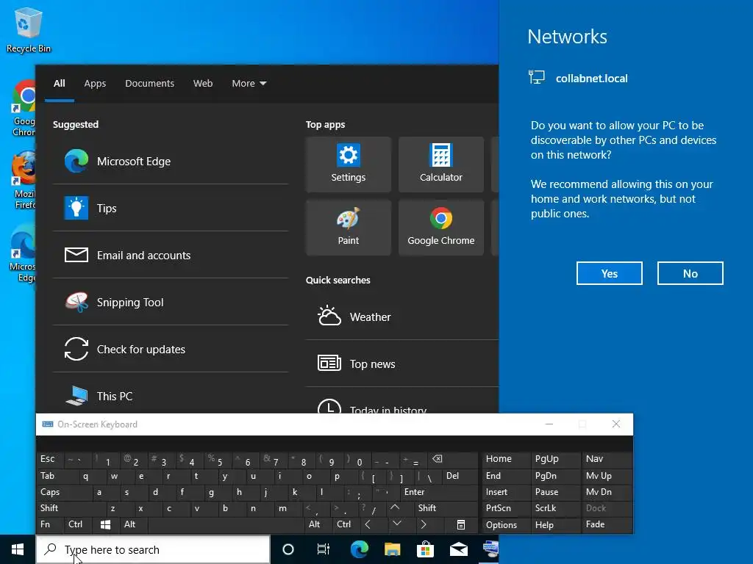Click the Options key on keyboard
This screenshot has width=753, height=564.
(x=506, y=524)
